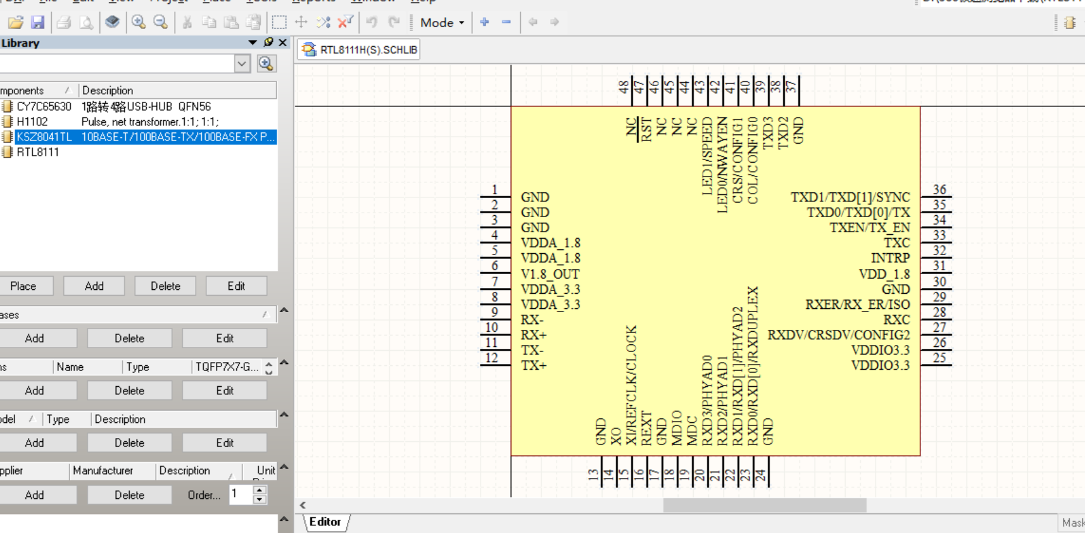Click the Paste toolbar icon

(x=232, y=23)
